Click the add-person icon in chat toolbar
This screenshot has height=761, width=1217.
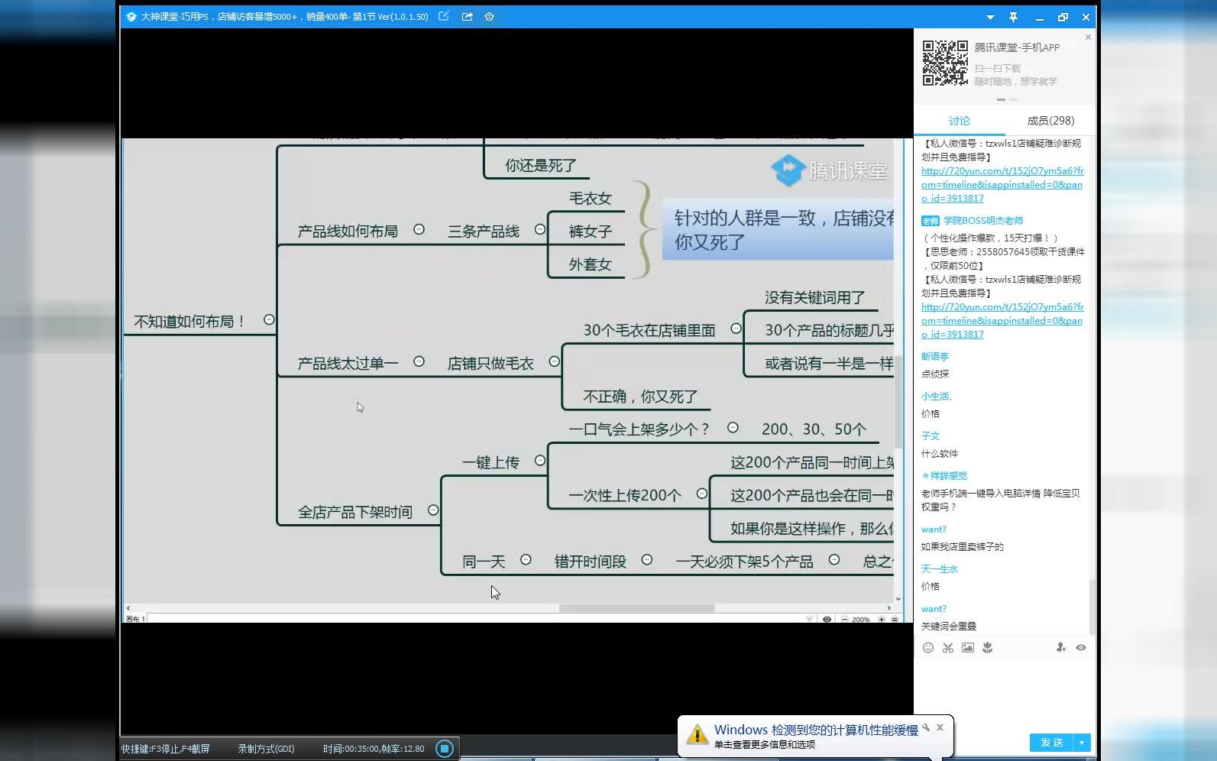[1061, 647]
